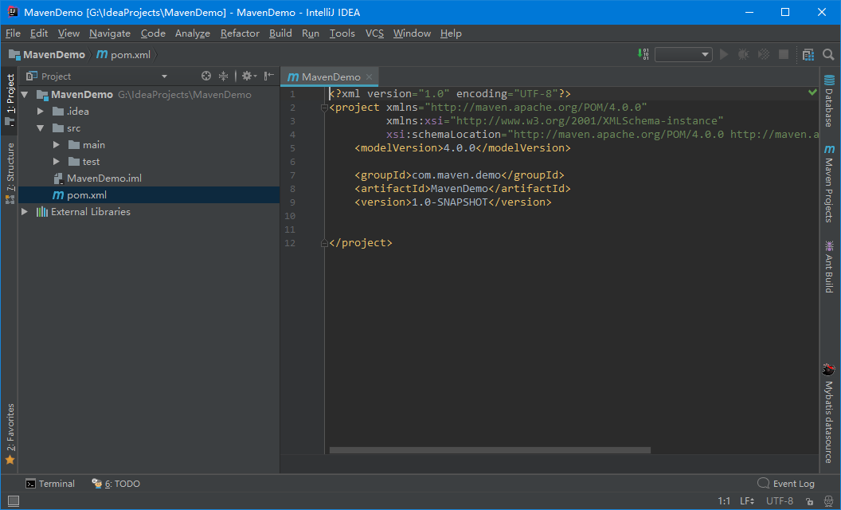Toggle the 1: Project side tab
This screenshot has width=841, height=510.
coord(10,100)
